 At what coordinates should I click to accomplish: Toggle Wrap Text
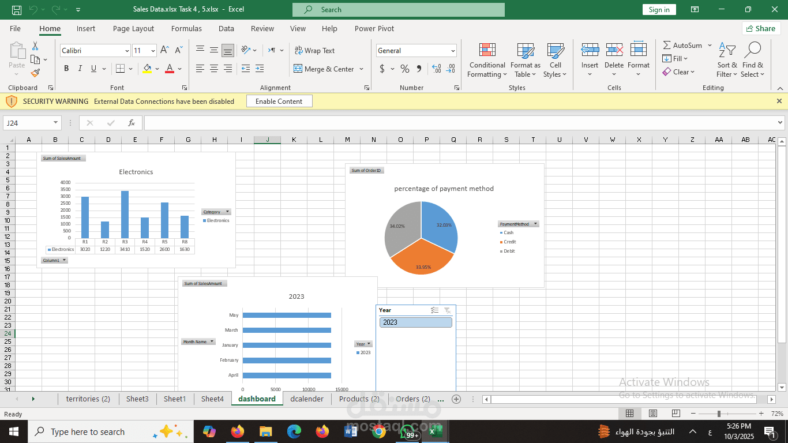[x=314, y=51]
